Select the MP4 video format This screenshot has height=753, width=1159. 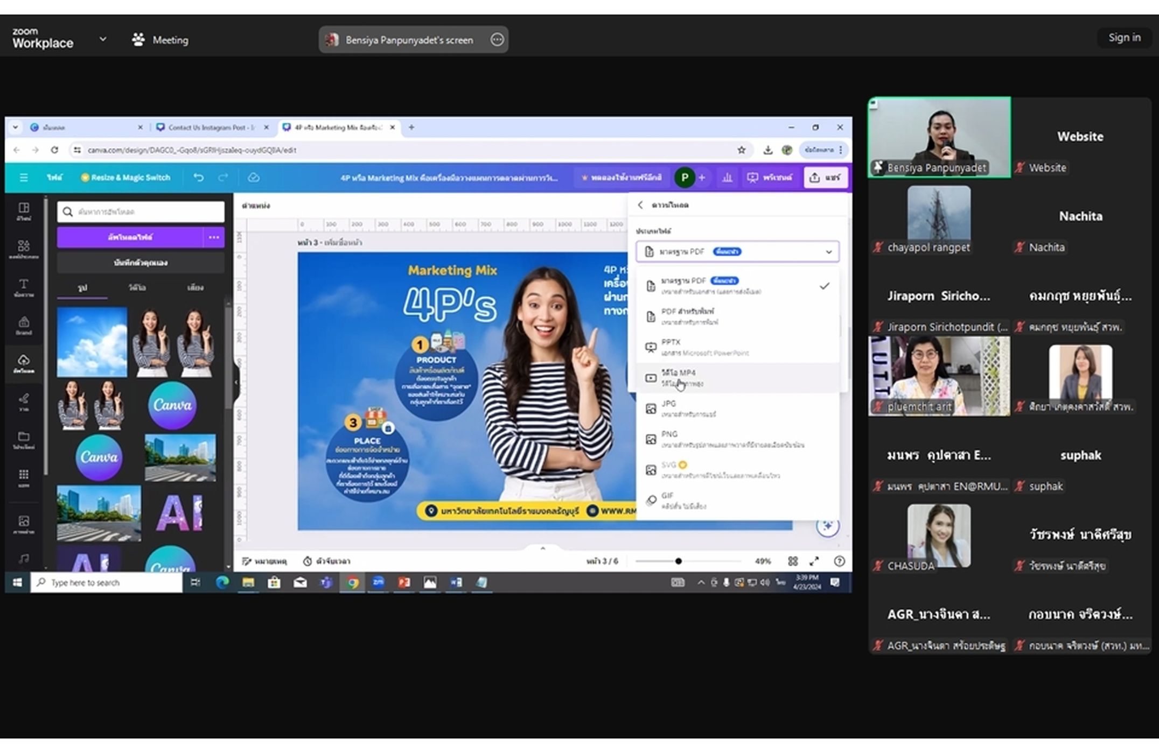[737, 378]
